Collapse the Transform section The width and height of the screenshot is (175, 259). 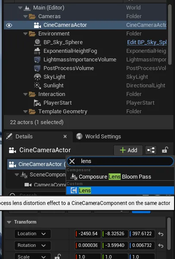[9, 222]
